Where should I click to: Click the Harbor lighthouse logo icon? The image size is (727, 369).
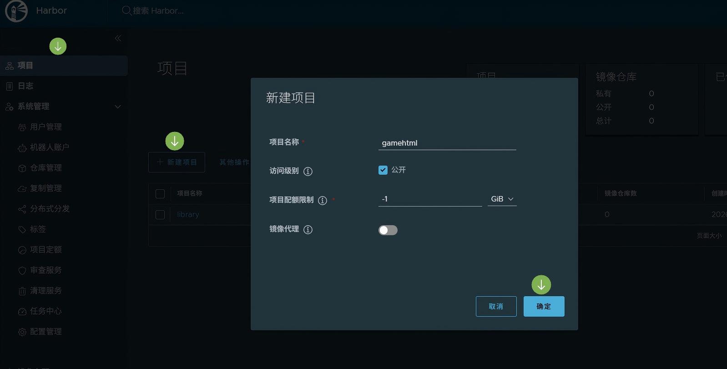(x=16, y=11)
